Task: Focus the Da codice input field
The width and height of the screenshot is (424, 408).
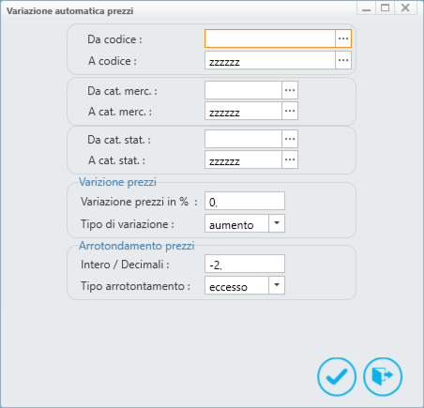Action: tap(270, 38)
